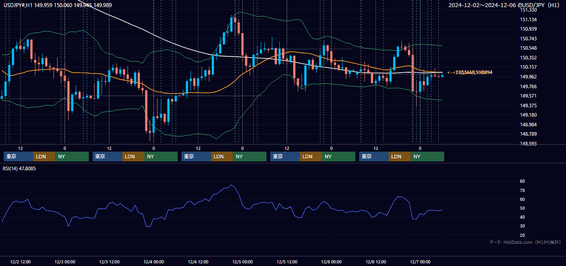The width and height of the screenshot is (566, 266).
Task: Click the 12/7 00:00 time axis label
Action: point(420,262)
